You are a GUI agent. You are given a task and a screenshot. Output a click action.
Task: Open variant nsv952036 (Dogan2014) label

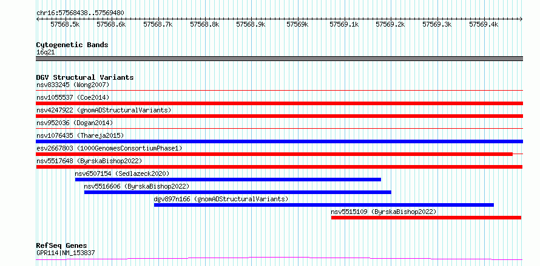(75, 123)
